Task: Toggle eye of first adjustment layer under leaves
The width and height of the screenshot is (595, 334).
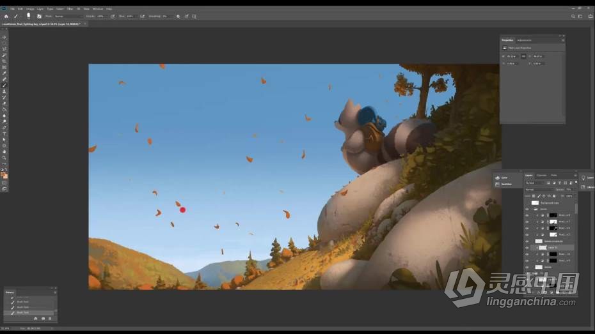Action: [x=527, y=215]
